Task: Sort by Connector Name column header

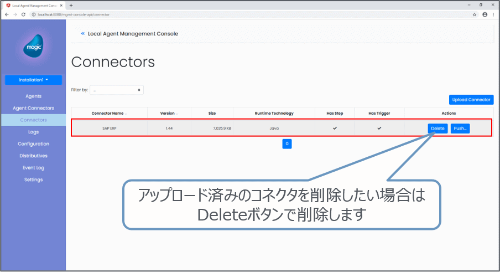Action: pos(109,113)
